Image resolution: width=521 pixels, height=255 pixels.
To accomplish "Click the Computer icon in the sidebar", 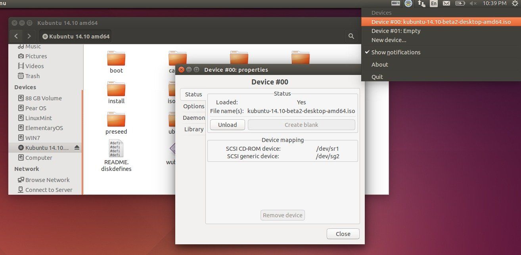I will pos(21,158).
